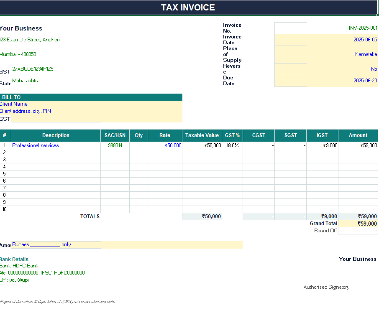Screen dimensions: 379x323
Task: Click the ₹50,000 rate cell in row 1
Action: point(165,145)
